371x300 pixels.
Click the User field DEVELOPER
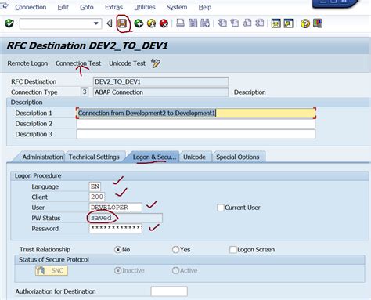pyautogui.click(x=115, y=208)
